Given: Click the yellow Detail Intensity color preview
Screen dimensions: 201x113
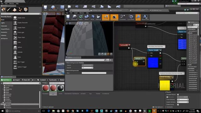Looking at the screenshot, I should pos(165,85).
